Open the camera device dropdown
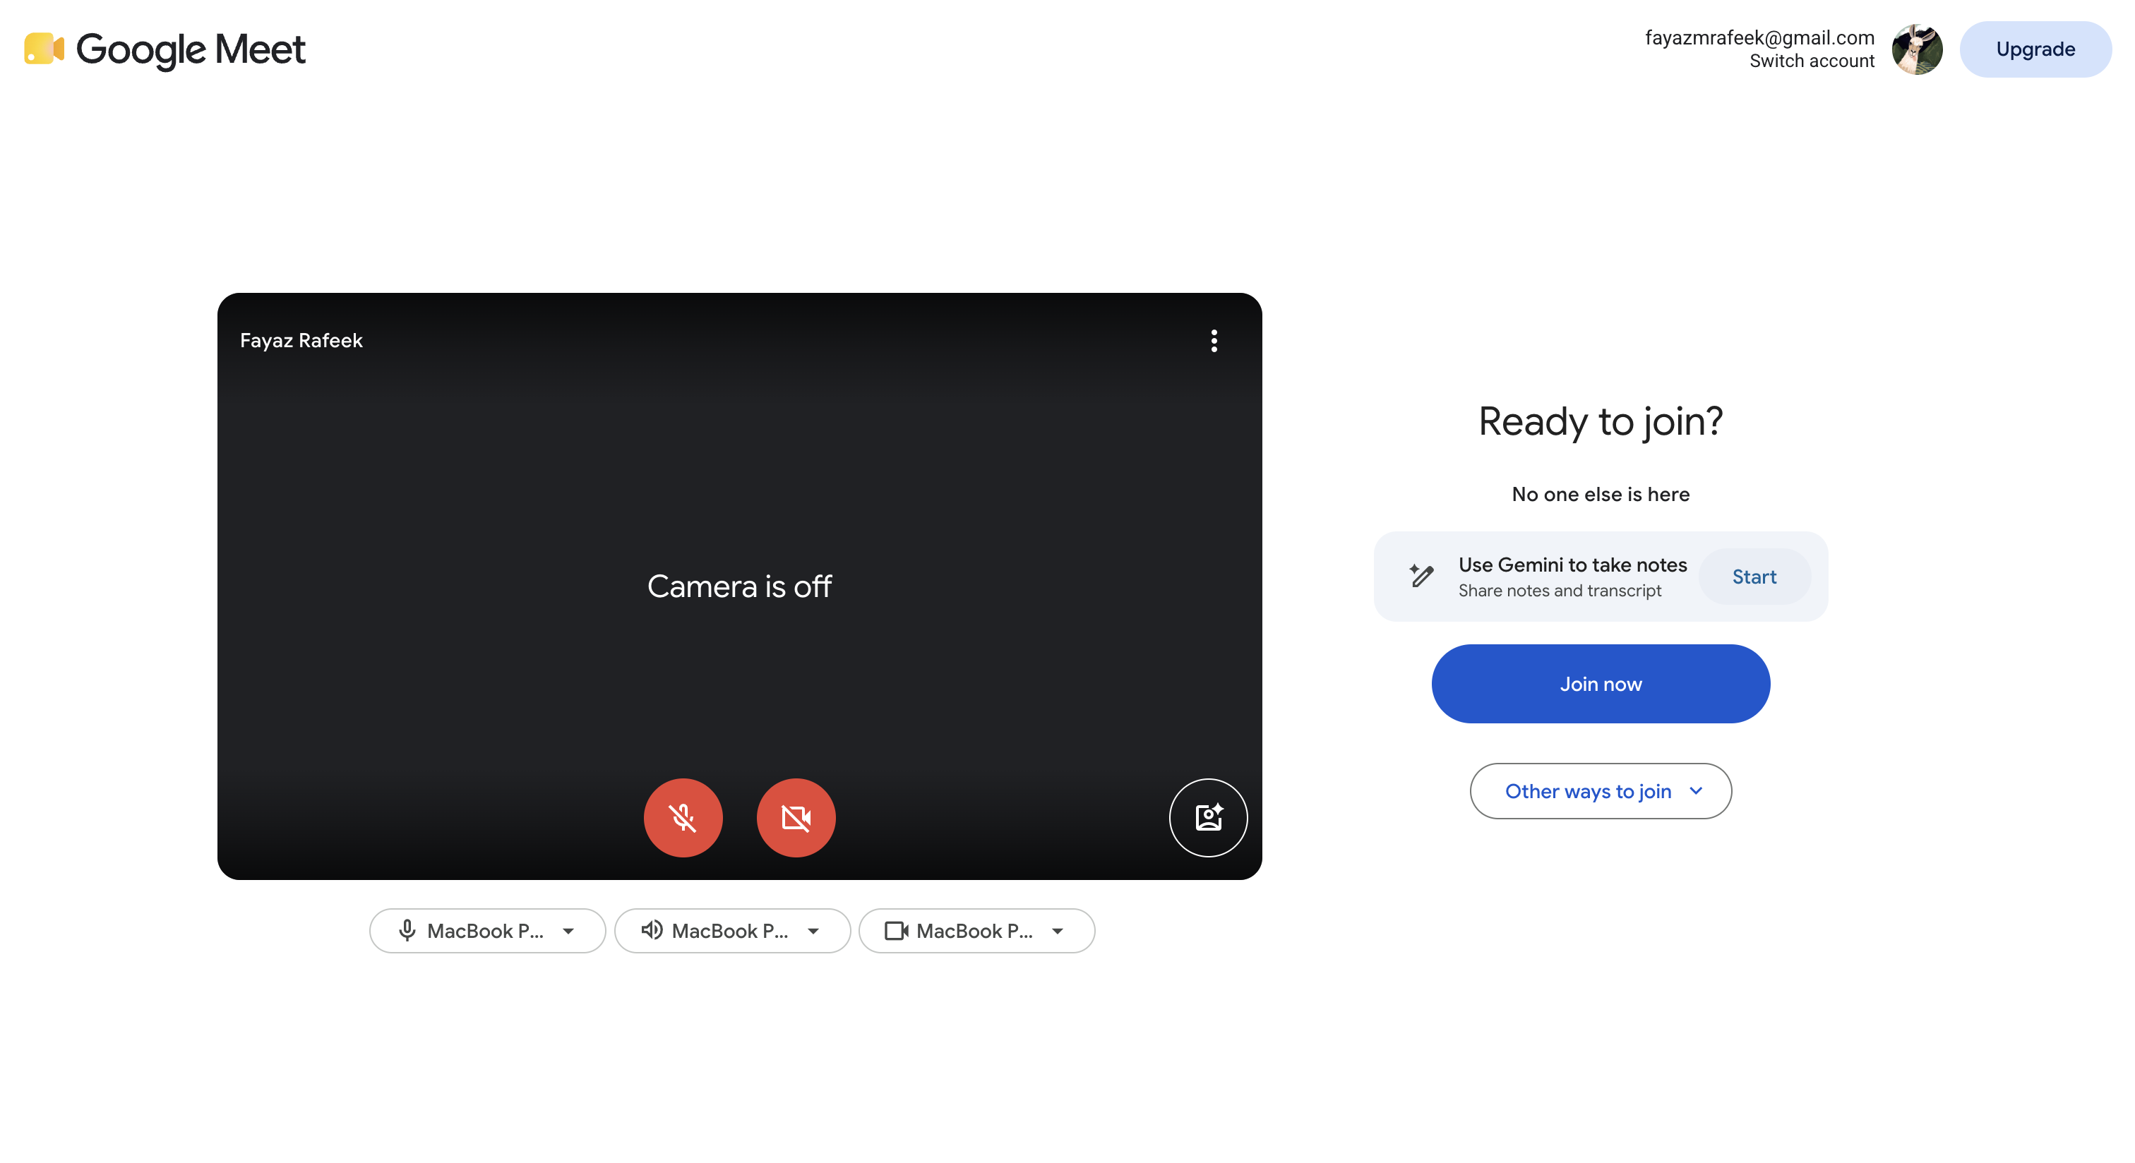 click(976, 930)
